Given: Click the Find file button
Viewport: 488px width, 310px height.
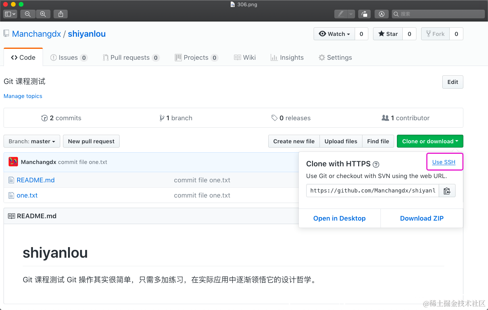Looking at the screenshot, I should (x=378, y=141).
